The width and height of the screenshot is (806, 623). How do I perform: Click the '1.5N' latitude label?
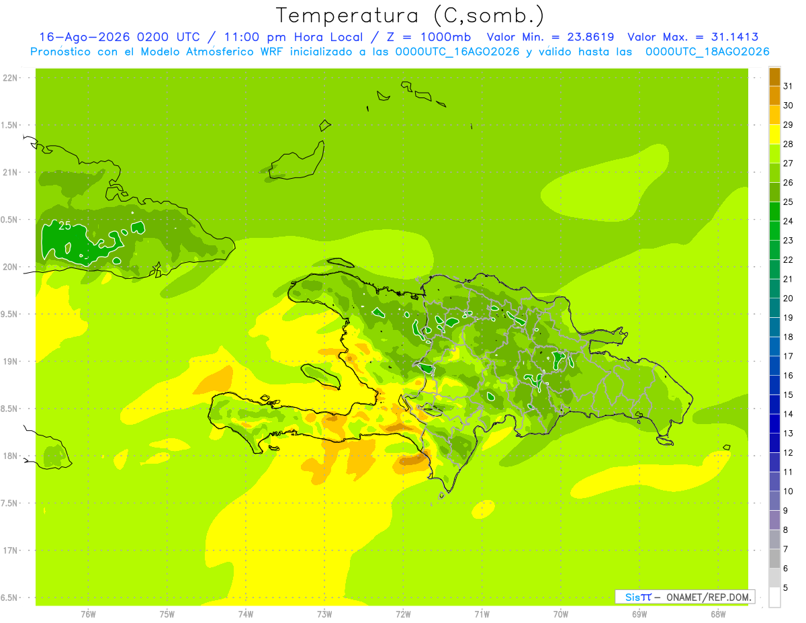pos(9,125)
